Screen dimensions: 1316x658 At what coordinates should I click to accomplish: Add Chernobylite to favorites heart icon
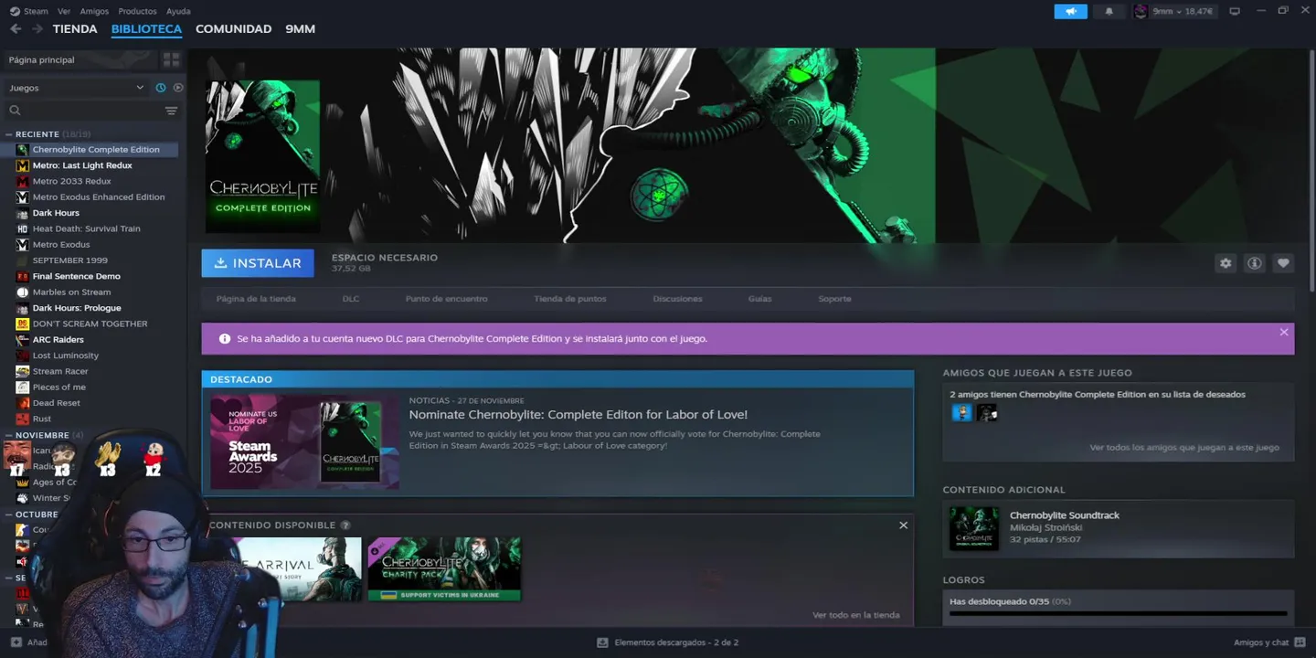tap(1283, 263)
